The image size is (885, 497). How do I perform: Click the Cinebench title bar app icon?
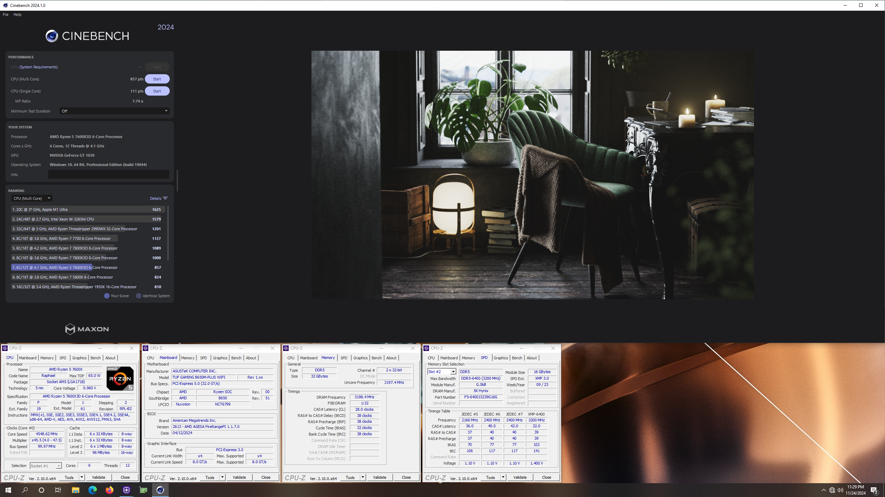5,5
